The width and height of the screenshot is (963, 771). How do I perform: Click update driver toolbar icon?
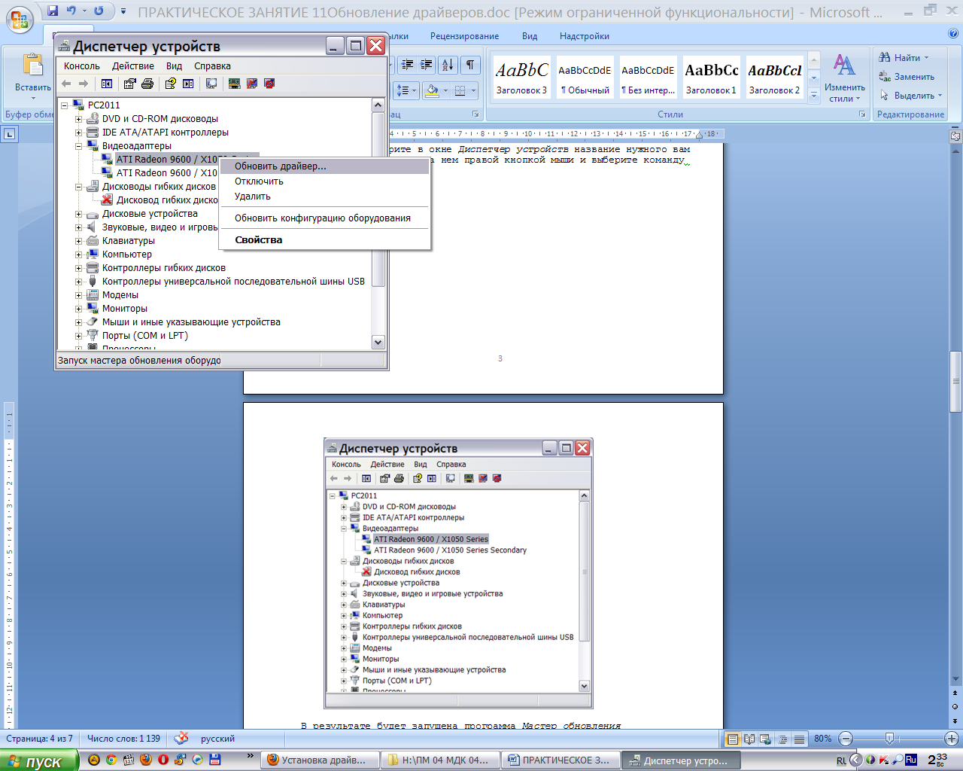click(x=235, y=84)
